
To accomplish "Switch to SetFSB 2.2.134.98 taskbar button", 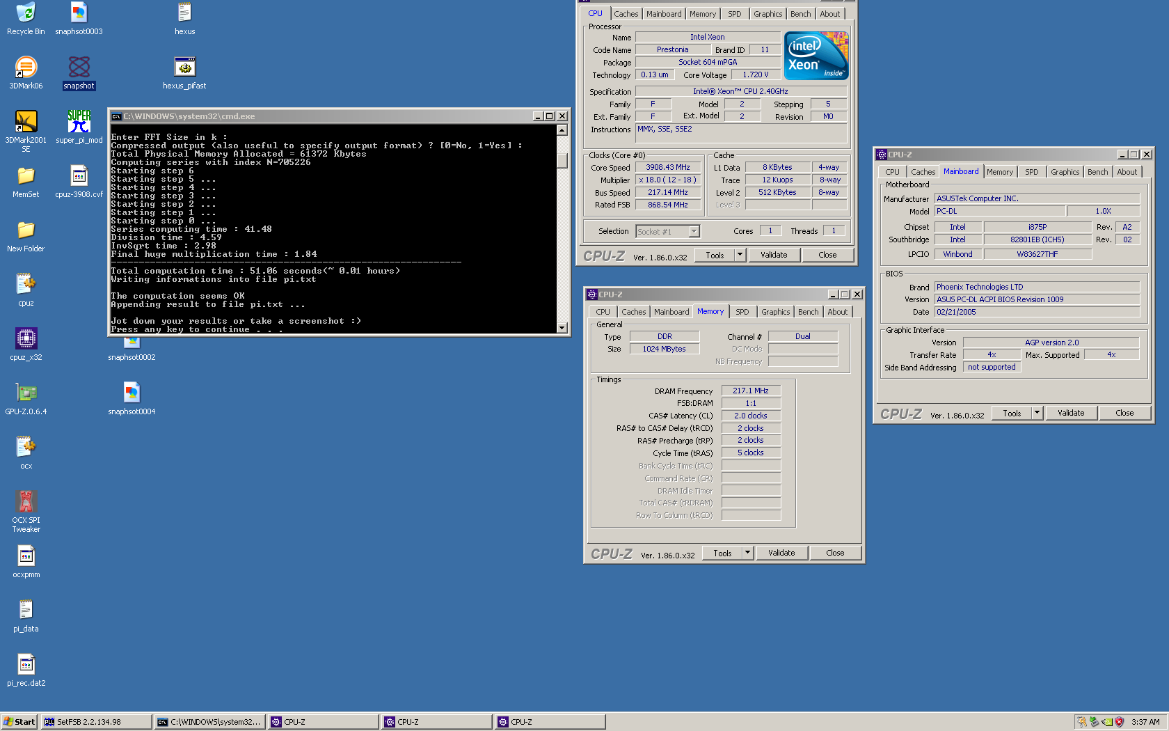I will pyautogui.click(x=96, y=722).
